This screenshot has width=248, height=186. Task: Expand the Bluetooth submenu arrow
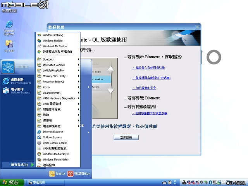coord(78,59)
